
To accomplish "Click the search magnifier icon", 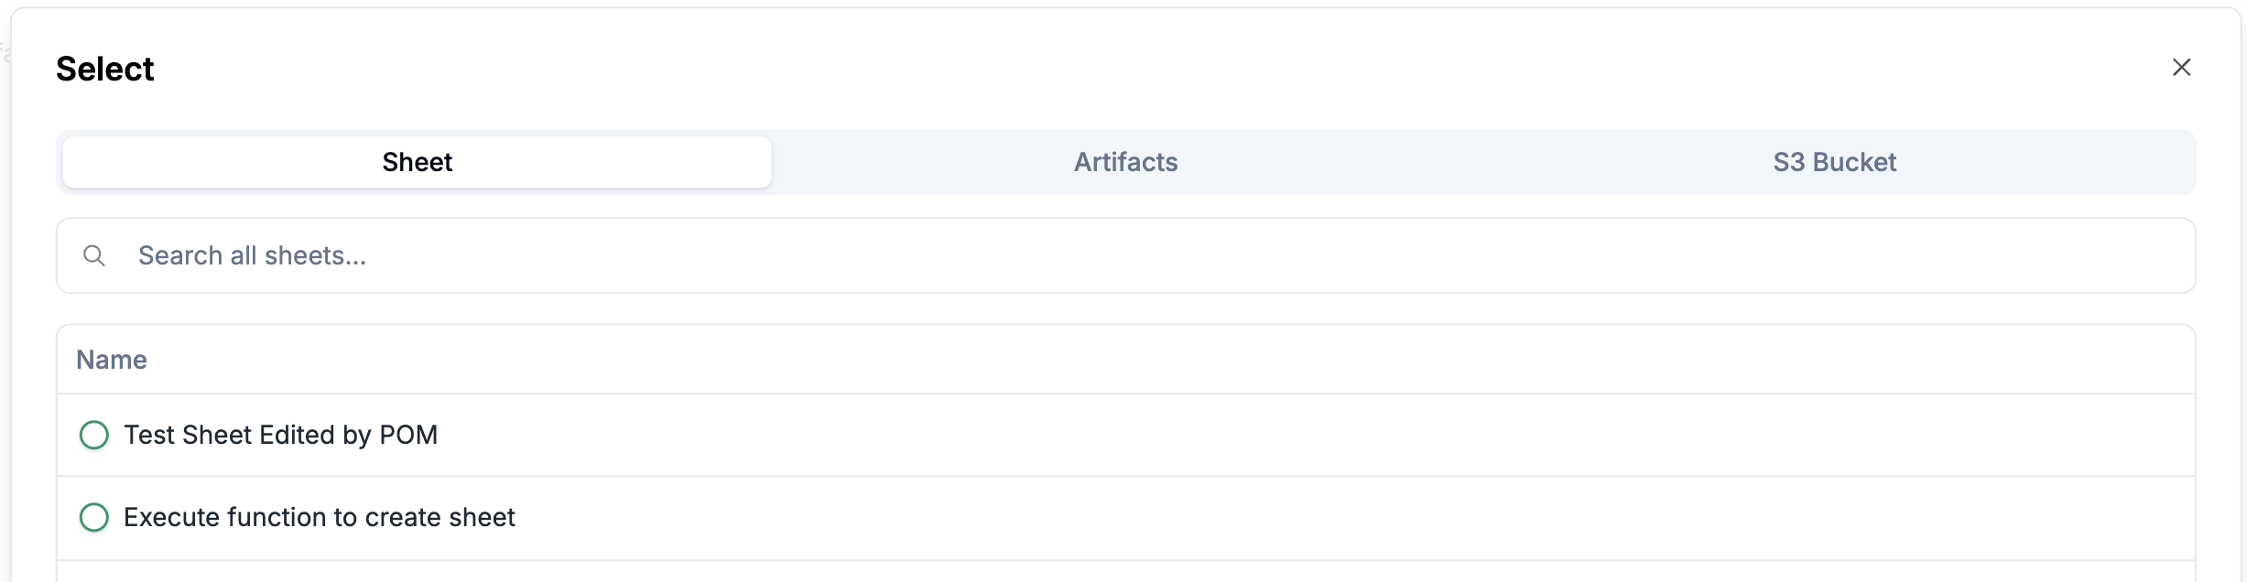I will tap(93, 255).
